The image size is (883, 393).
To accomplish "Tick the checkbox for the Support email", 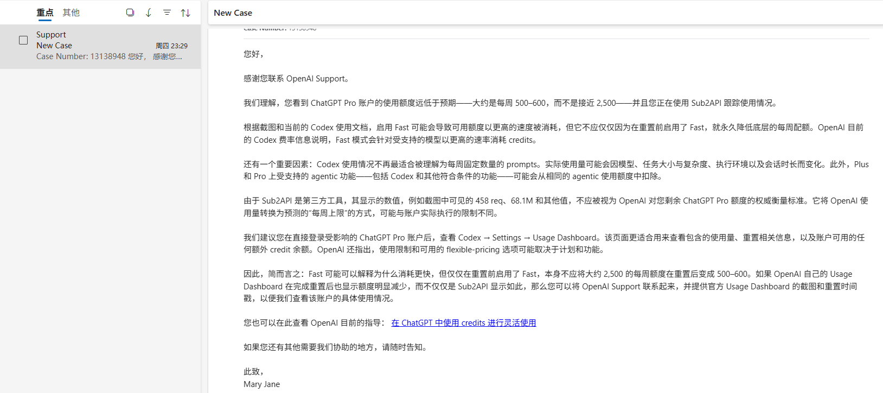I will [23, 40].
